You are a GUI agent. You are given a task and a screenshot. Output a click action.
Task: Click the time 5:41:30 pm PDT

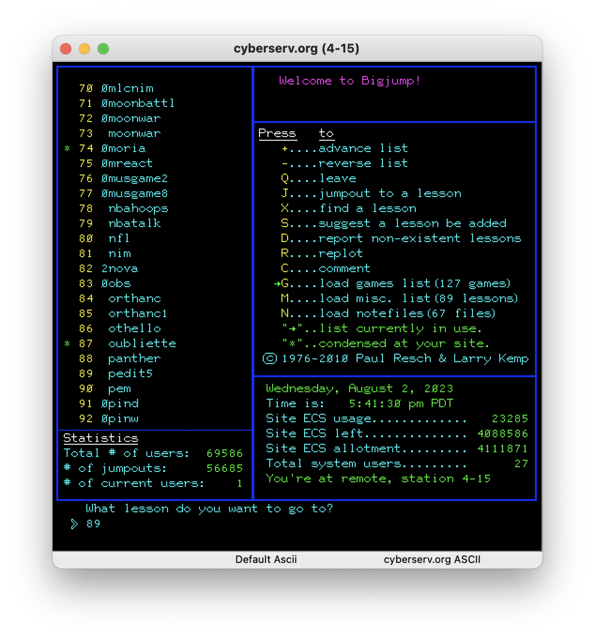pyautogui.click(x=401, y=403)
